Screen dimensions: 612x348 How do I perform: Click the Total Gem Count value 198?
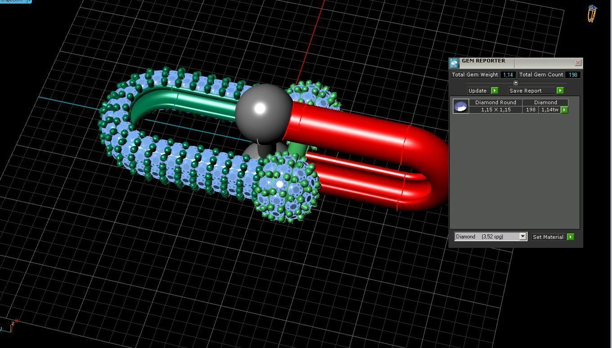pyautogui.click(x=572, y=75)
